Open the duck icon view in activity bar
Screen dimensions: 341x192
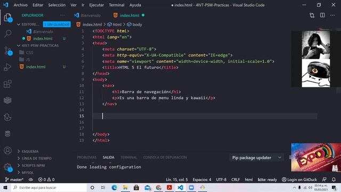pyautogui.click(x=7, y=117)
